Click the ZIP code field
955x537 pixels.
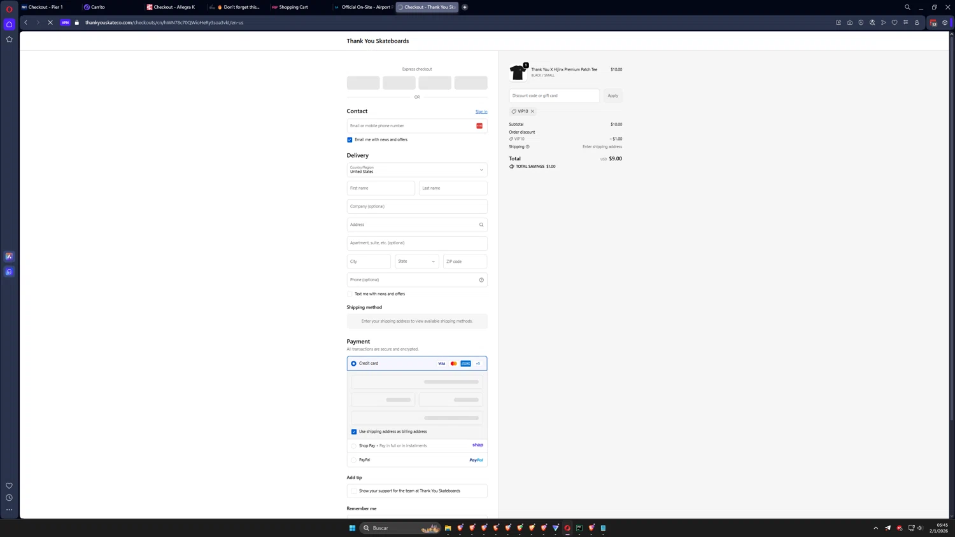465,262
